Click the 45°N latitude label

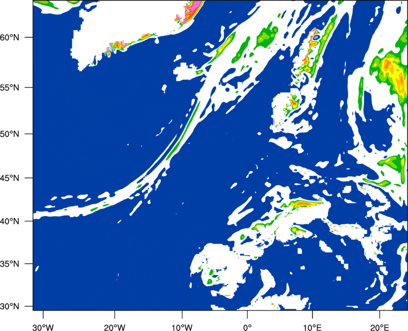10,178
